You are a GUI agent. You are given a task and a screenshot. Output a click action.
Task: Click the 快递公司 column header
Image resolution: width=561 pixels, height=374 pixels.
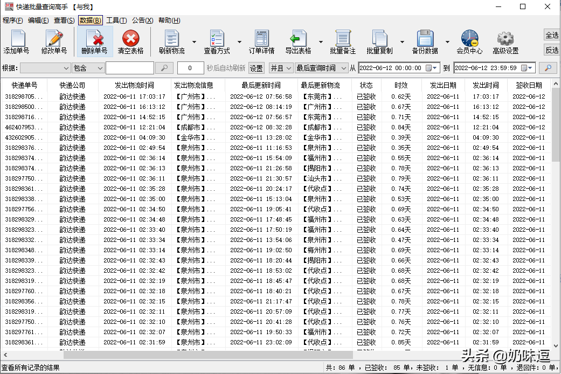(73, 85)
